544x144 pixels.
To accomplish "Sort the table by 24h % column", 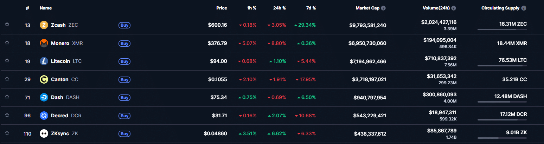I will click(280, 8).
